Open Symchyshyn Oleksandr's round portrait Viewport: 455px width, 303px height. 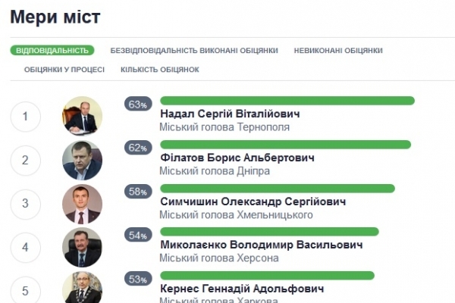(x=82, y=203)
